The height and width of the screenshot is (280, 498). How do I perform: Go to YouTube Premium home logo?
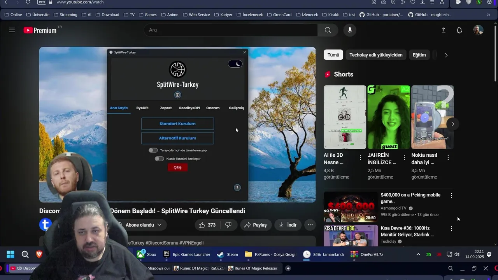(x=40, y=30)
